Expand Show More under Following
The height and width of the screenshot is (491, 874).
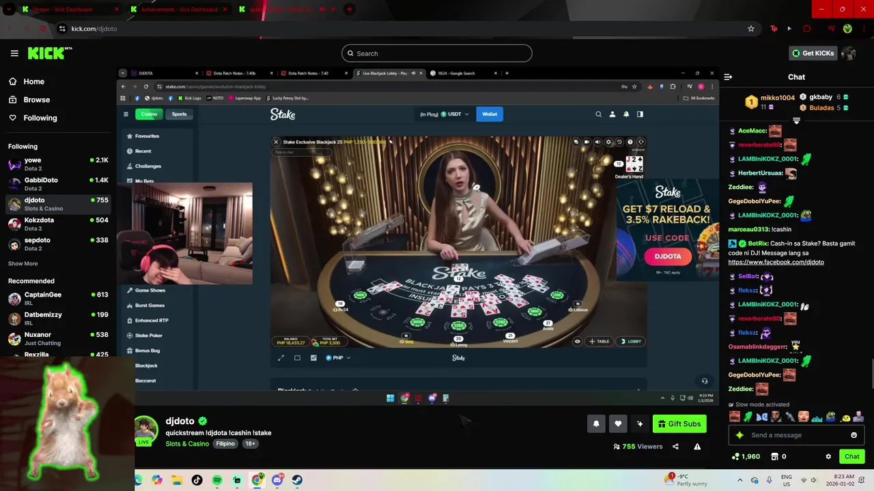click(23, 263)
